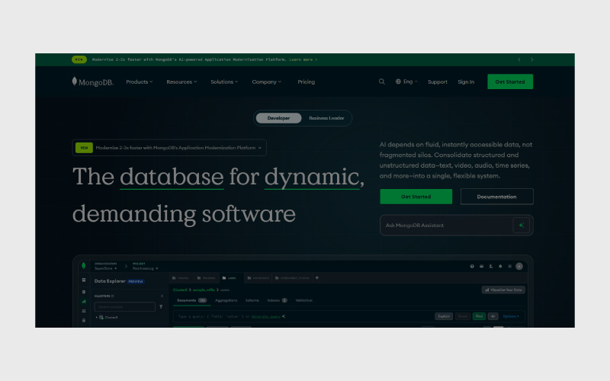Switch to the Aggregations tab
610x381 pixels.
226,300
